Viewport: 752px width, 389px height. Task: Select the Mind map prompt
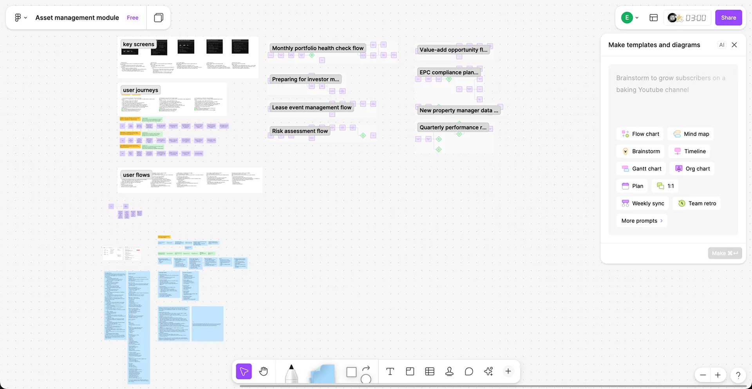(690, 133)
